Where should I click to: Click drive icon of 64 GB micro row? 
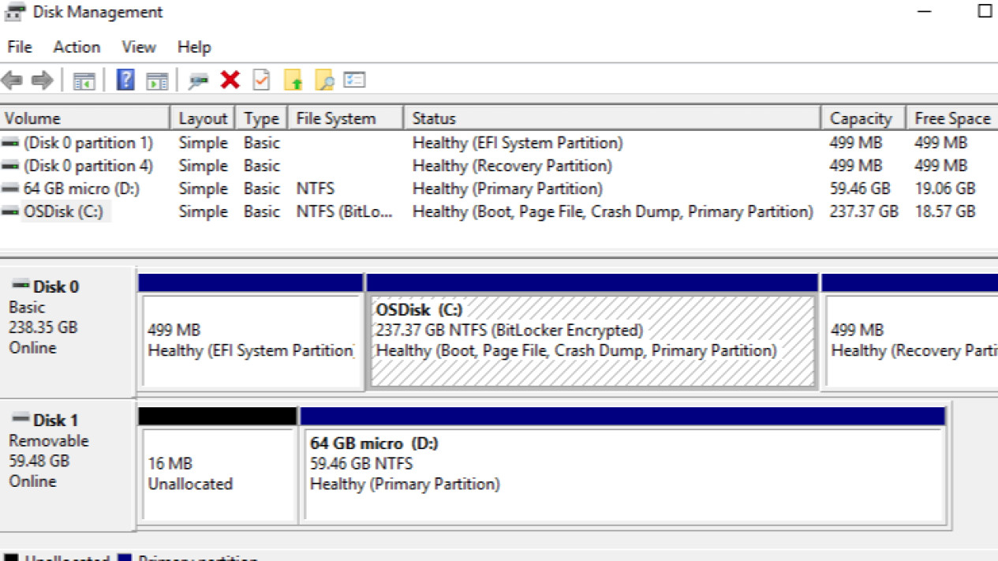click(11, 189)
